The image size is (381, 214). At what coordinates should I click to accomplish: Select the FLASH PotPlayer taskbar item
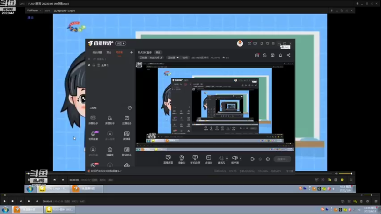click(x=61, y=209)
